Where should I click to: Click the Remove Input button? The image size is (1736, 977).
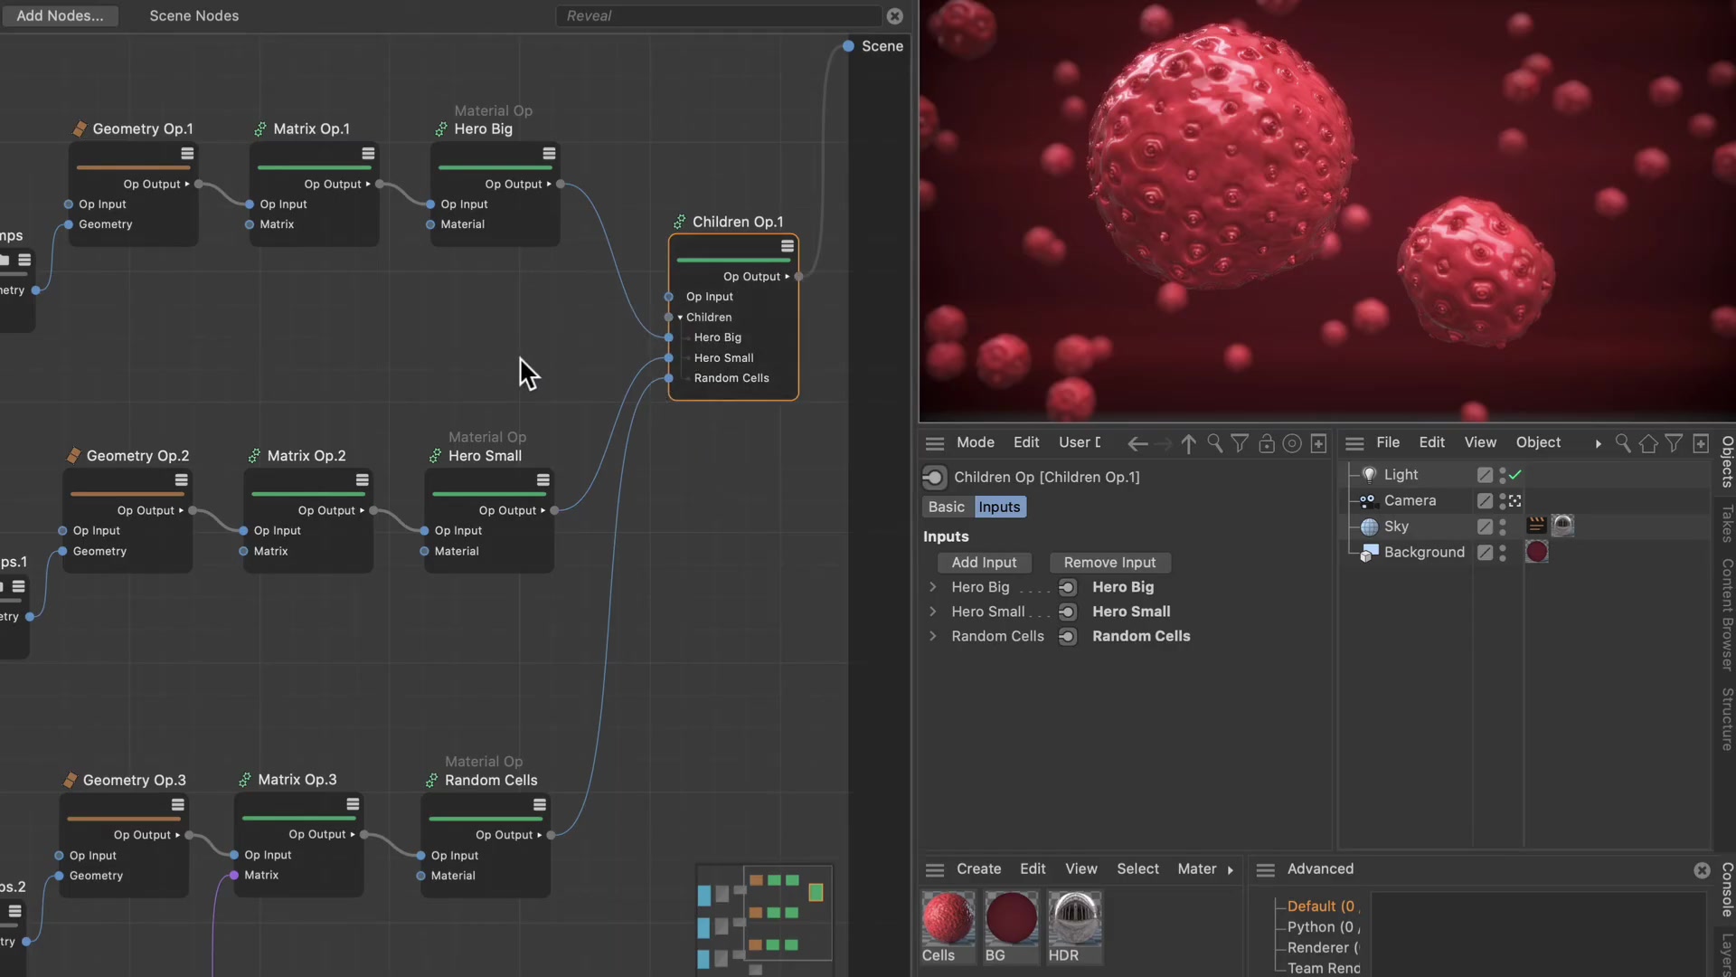(x=1109, y=562)
